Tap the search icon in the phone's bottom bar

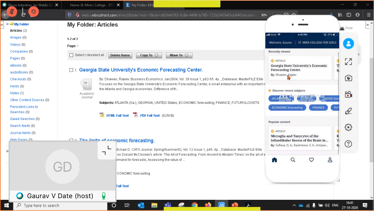(293, 160)
